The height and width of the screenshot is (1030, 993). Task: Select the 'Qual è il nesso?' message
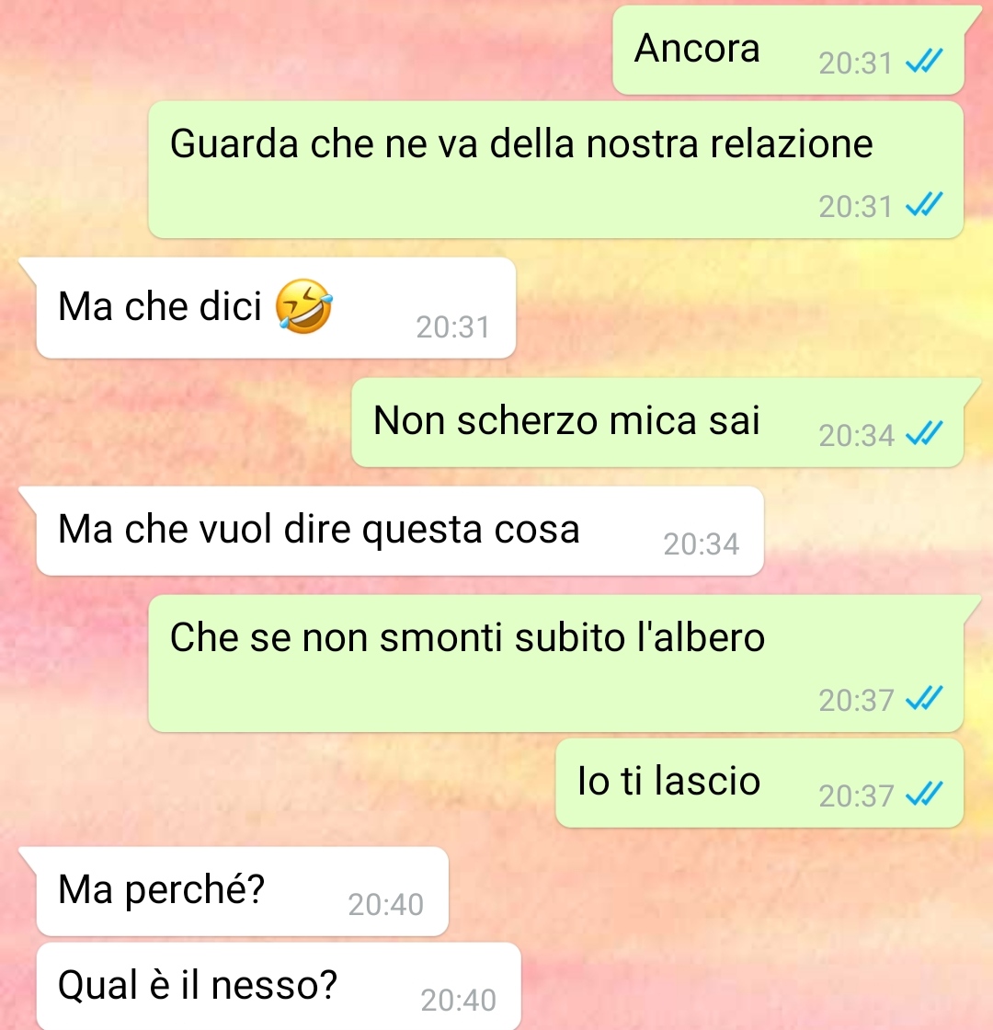point(279,987)
